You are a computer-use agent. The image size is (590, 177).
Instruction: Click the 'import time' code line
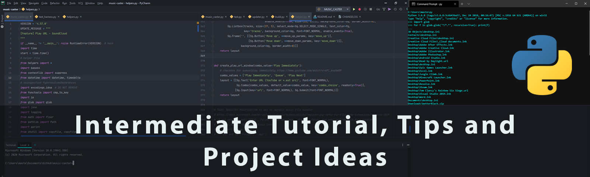(29, 48)
